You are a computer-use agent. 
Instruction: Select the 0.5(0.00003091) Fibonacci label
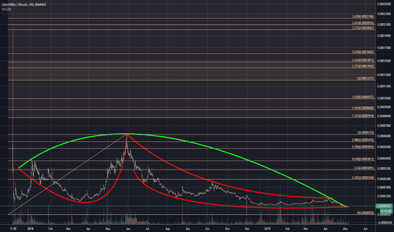click(x=364, y=168)
